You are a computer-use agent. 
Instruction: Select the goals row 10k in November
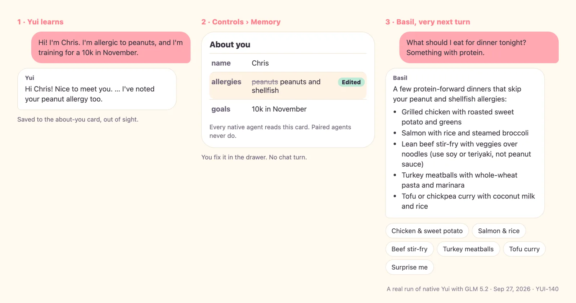(x=288, y=109)
